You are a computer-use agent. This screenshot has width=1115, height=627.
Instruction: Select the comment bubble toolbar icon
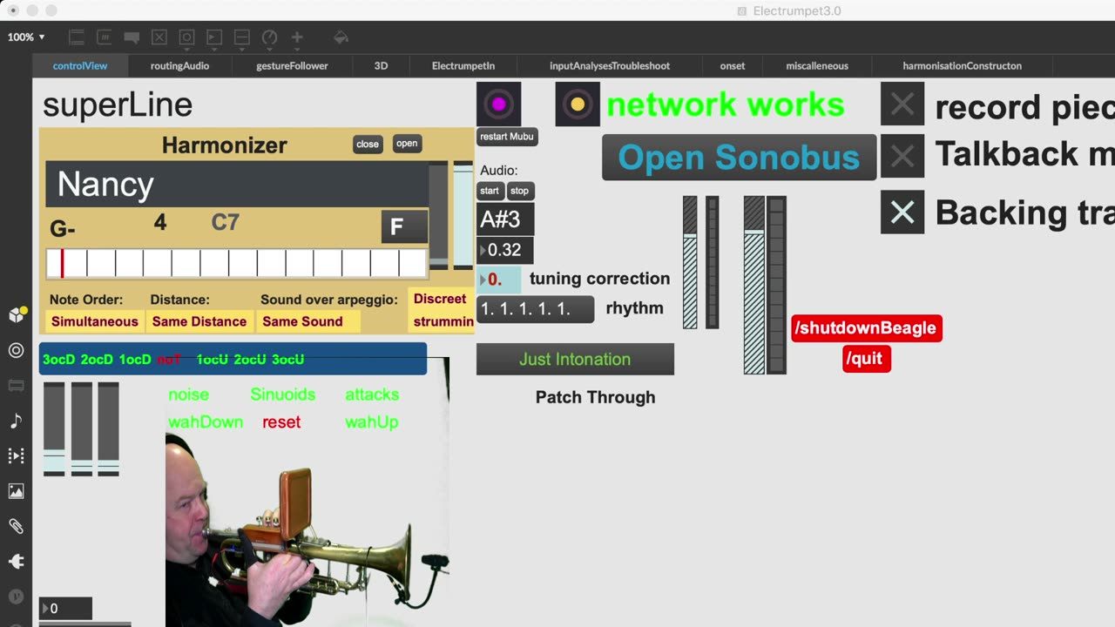pyautogui.click(x=132, y=37)
